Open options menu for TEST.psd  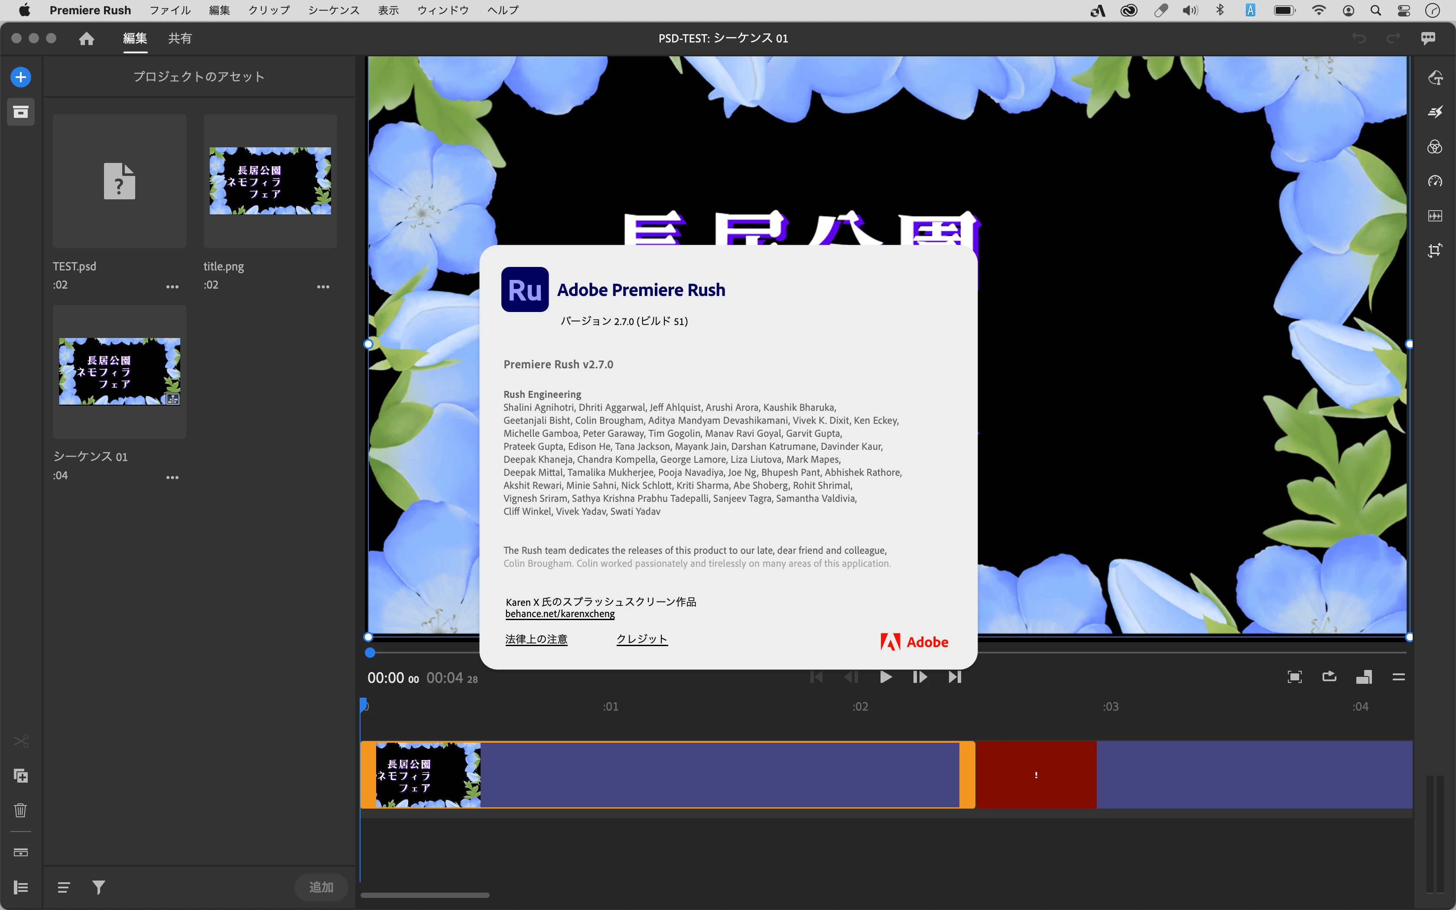click(x=172, y=286)
